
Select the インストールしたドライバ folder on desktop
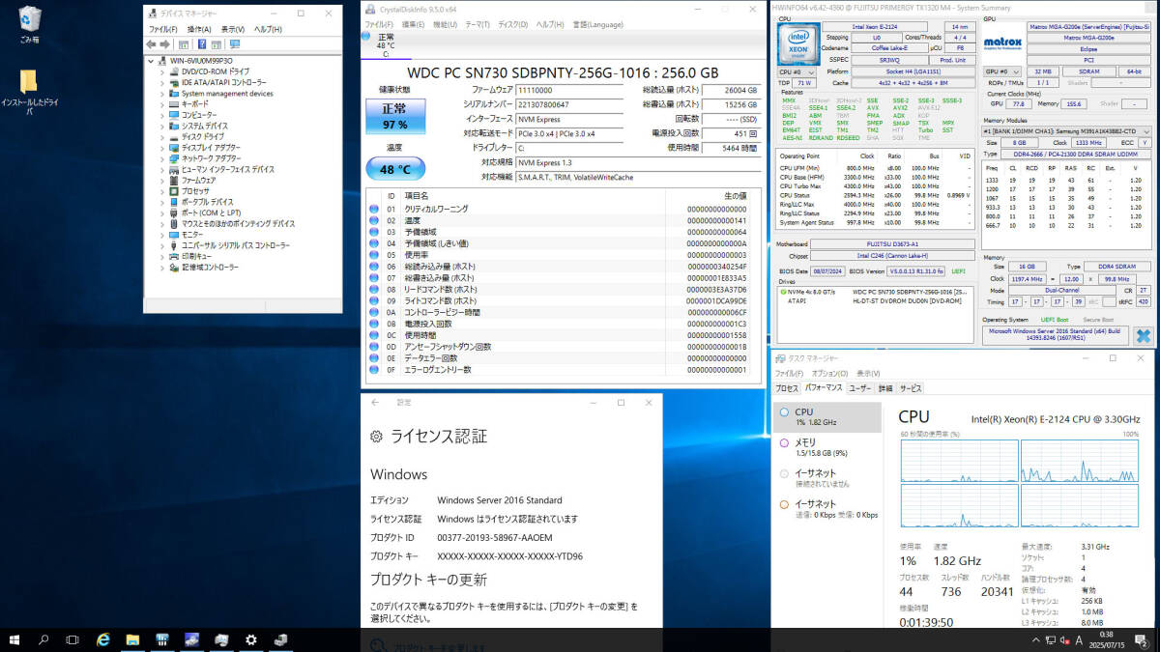pos(29,93)
